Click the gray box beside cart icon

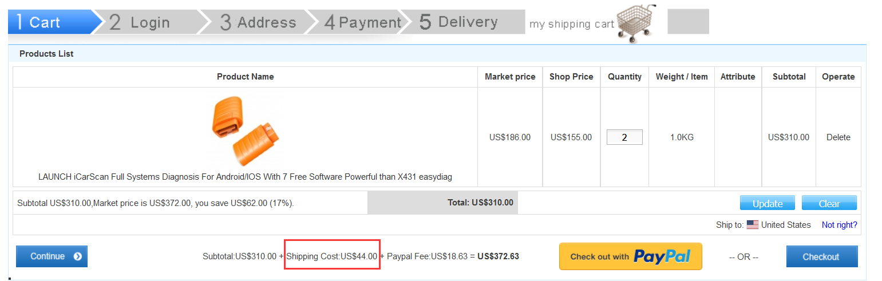(688, 22)
